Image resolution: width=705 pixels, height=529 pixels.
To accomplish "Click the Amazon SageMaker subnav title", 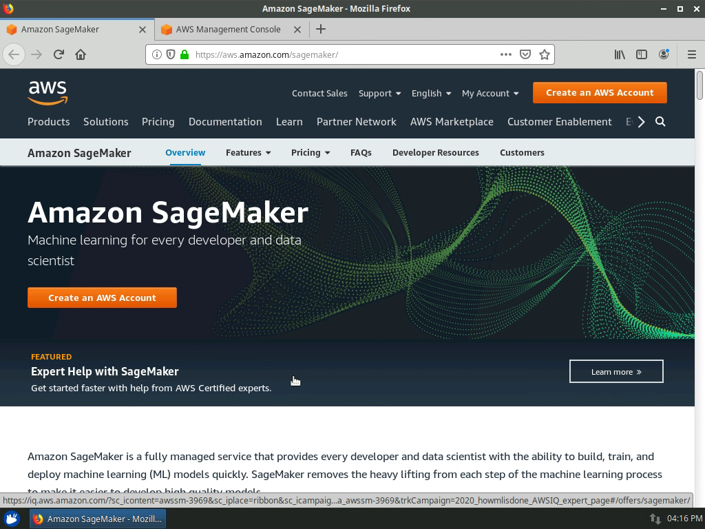I will click(x=79, y=153).
